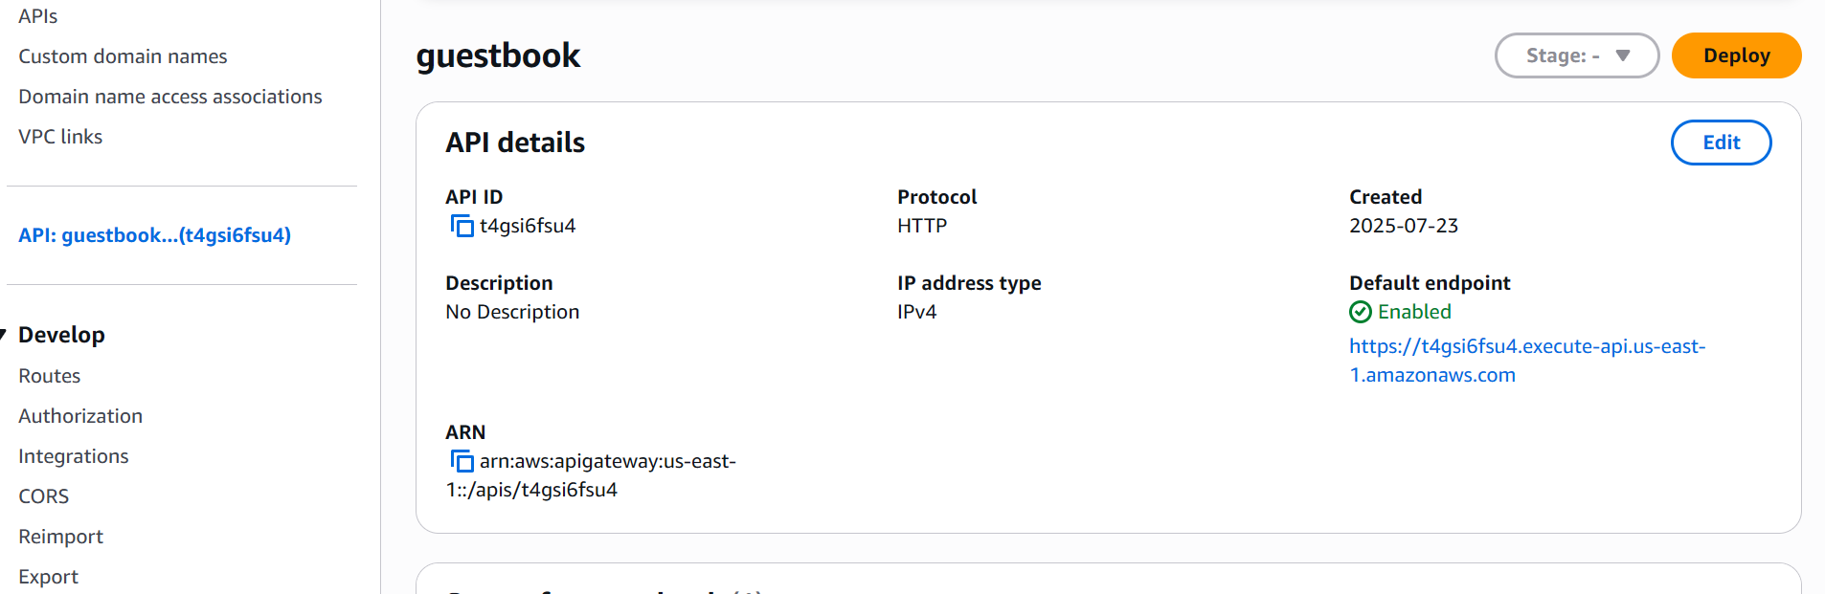Go to VPC links
This screenshot has width=1825, height=594.
tap(60, 137)
